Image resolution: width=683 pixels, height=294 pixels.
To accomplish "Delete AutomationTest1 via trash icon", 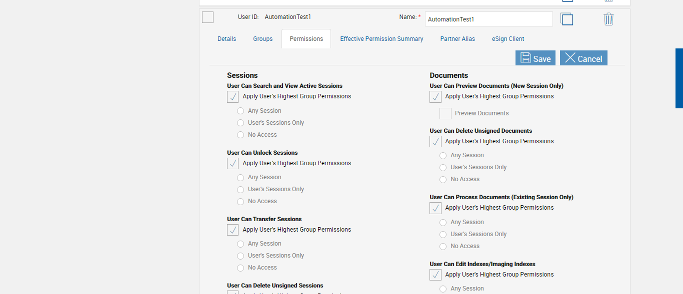I will tap(608, 19).
